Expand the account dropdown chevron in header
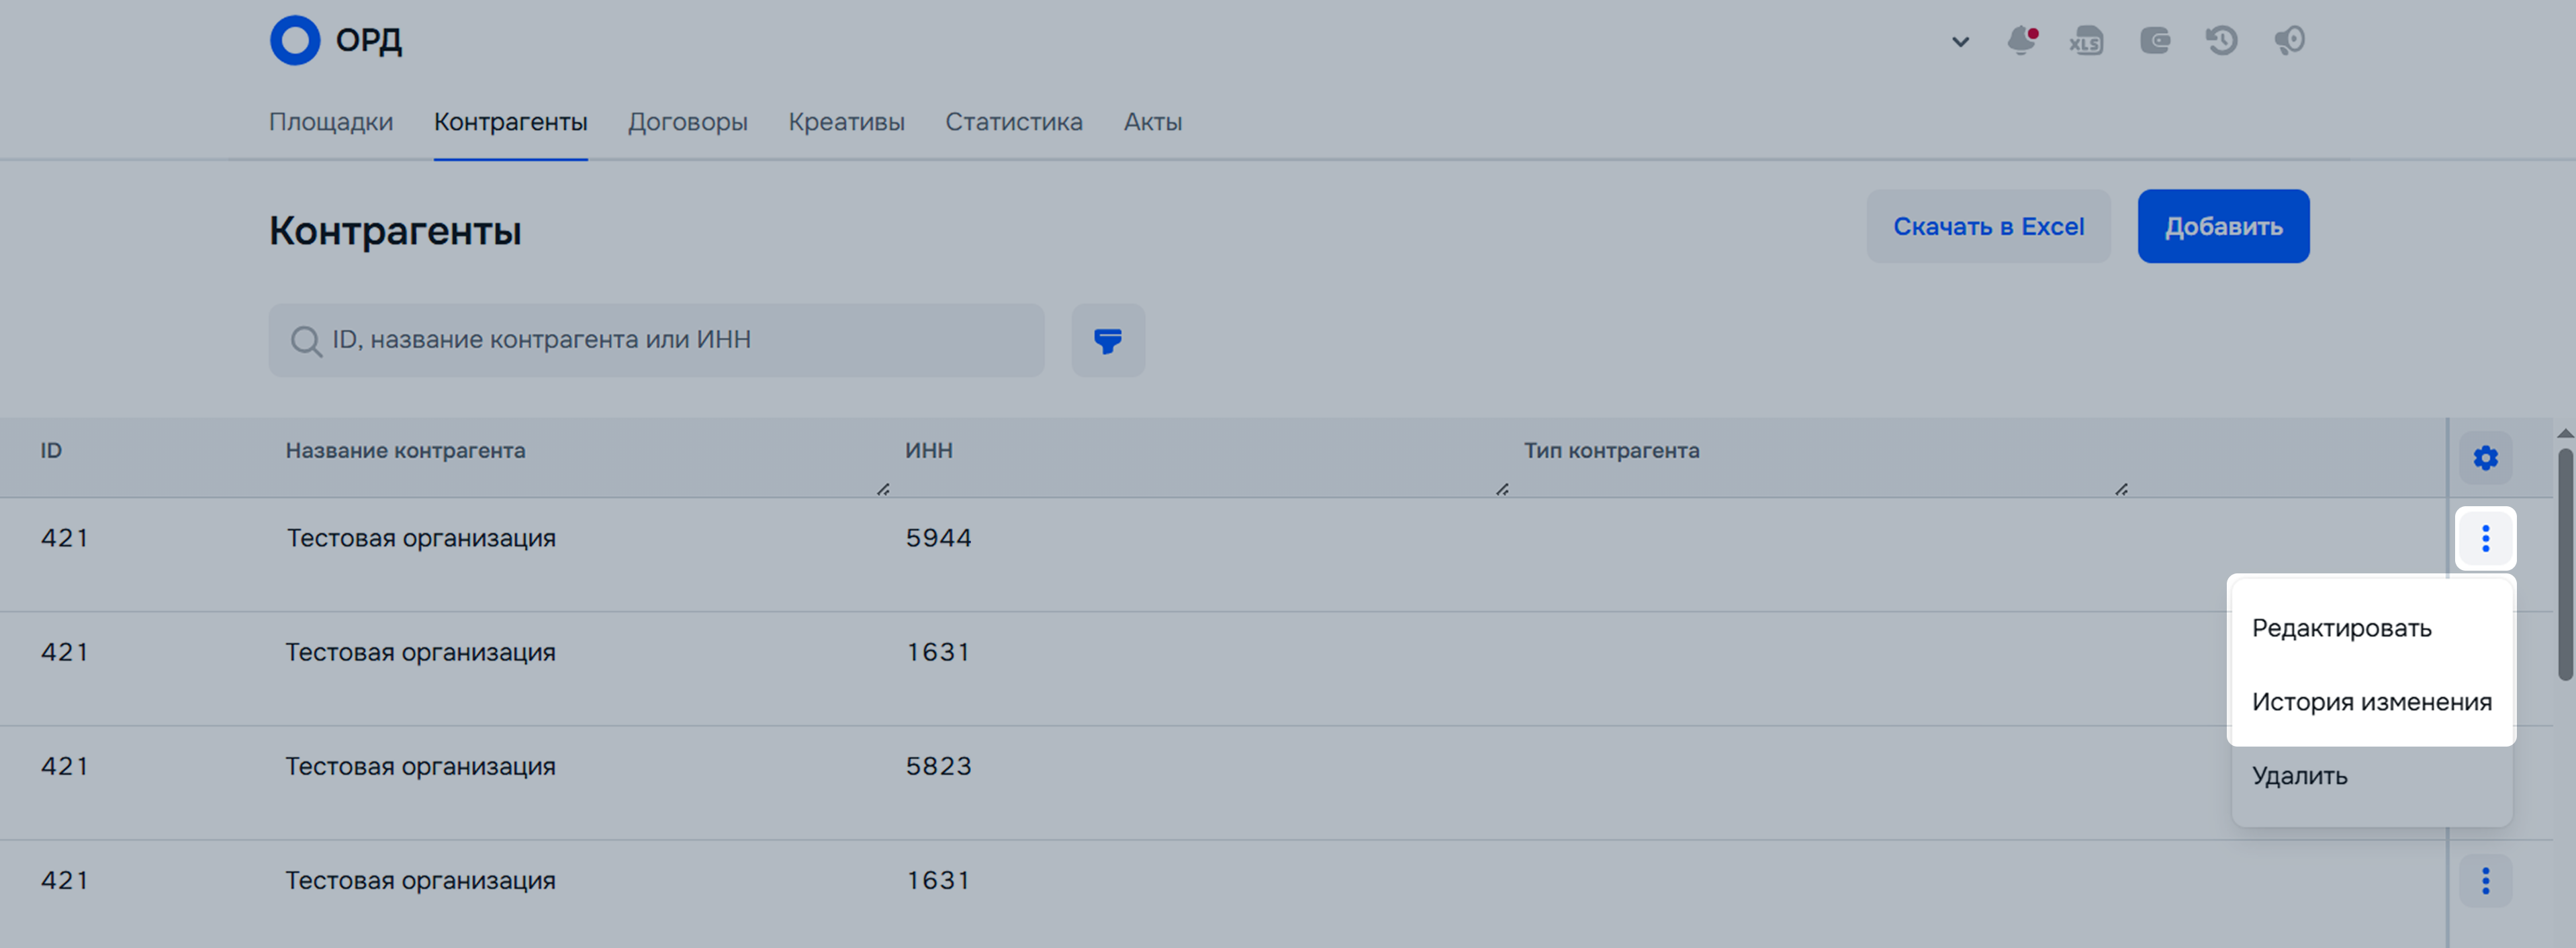 click(1960, 42)
